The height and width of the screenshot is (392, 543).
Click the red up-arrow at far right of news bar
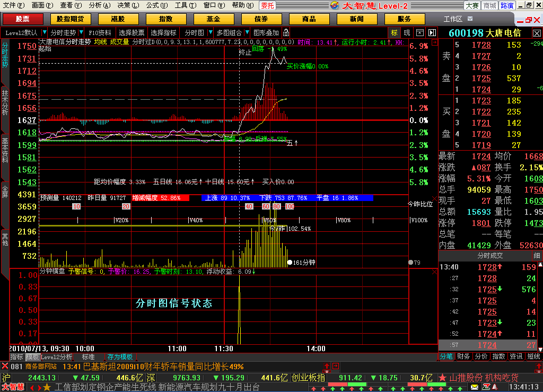pos(539,367)
